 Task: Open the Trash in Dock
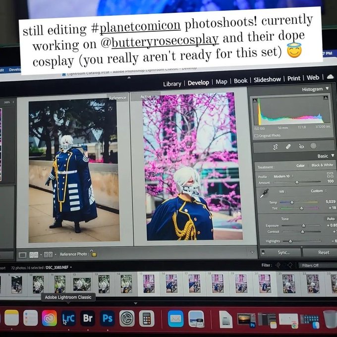[330, 319]
